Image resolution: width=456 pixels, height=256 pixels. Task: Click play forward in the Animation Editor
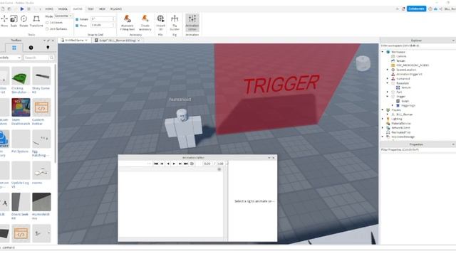(x=174, y=164)
